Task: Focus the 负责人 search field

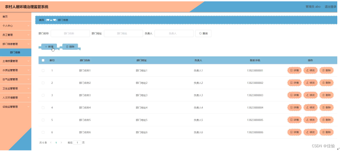Action: [x=174, y=33]
